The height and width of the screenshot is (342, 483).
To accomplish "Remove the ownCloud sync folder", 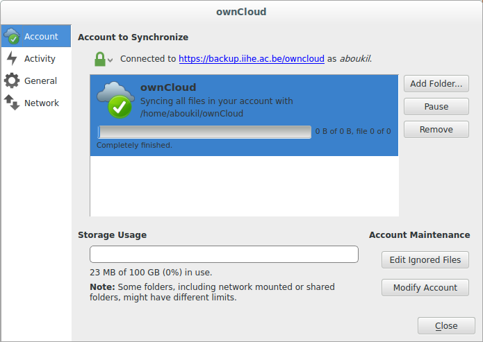I will click(436, 130).
